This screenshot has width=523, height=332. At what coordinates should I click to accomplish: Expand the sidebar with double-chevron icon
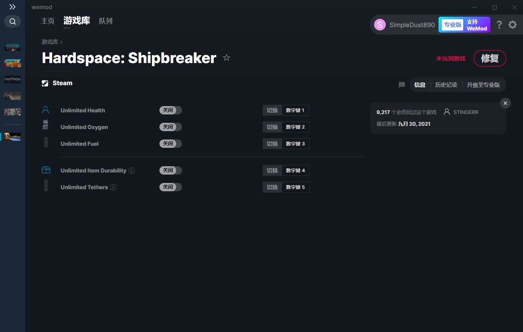13,7
